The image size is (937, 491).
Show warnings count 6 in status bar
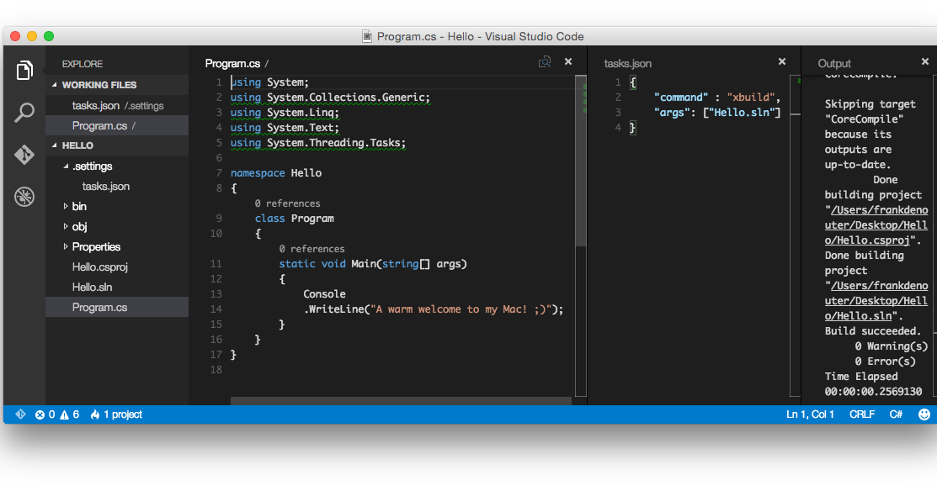[x=69, y=414]
